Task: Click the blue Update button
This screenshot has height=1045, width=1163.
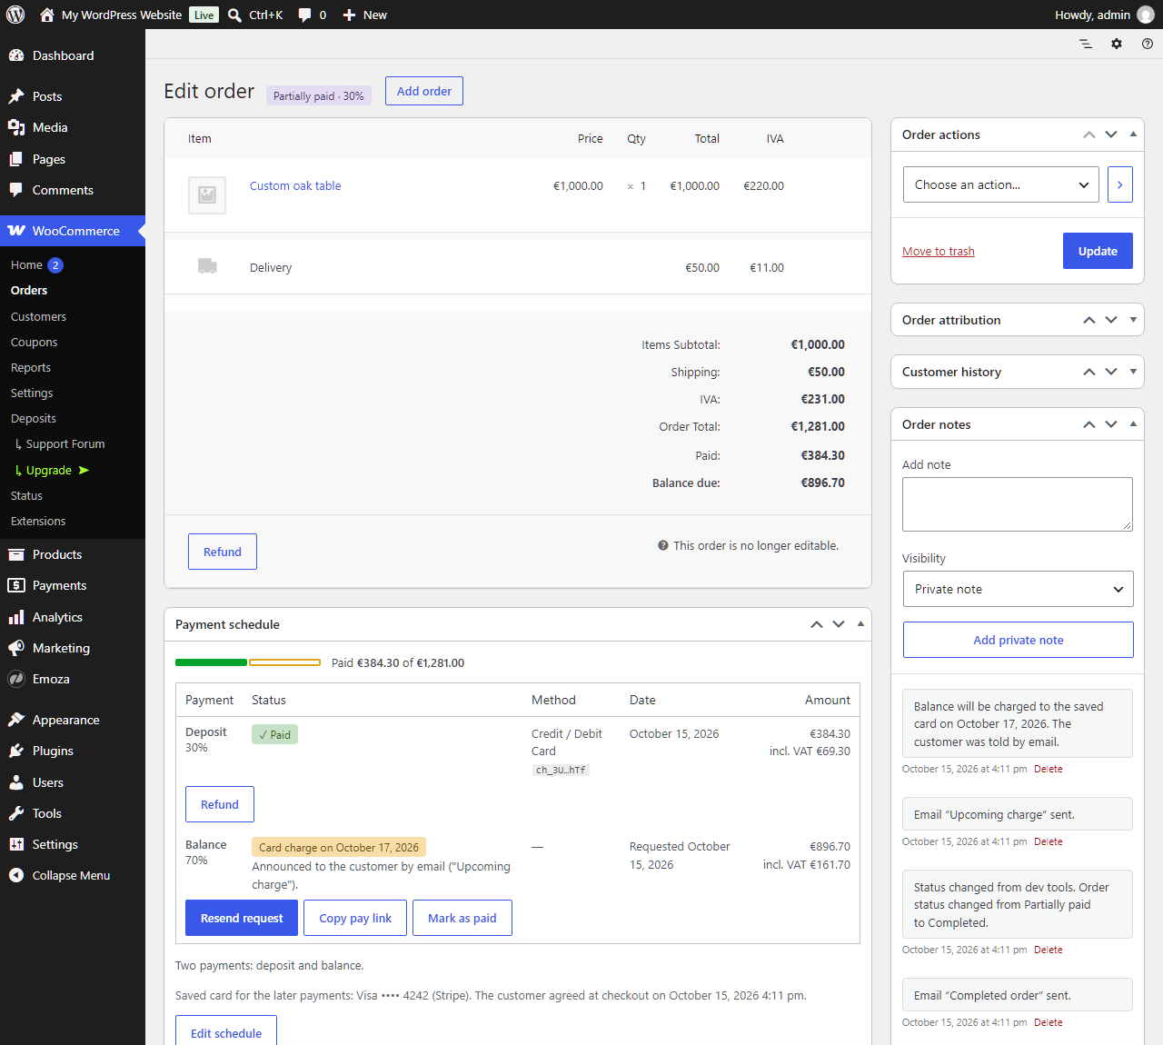Action: 1098,251
